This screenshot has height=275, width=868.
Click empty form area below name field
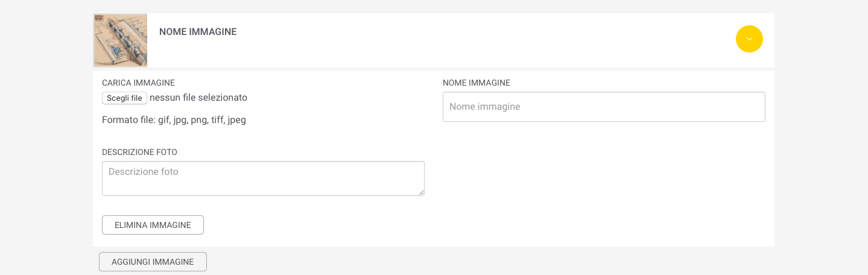point(603,181)
